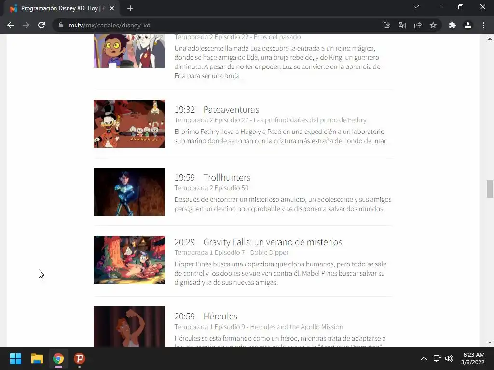Click 'Ecos del pasado' episode line
The height and width of the screenshot is (370, 494).
[237, 37]
